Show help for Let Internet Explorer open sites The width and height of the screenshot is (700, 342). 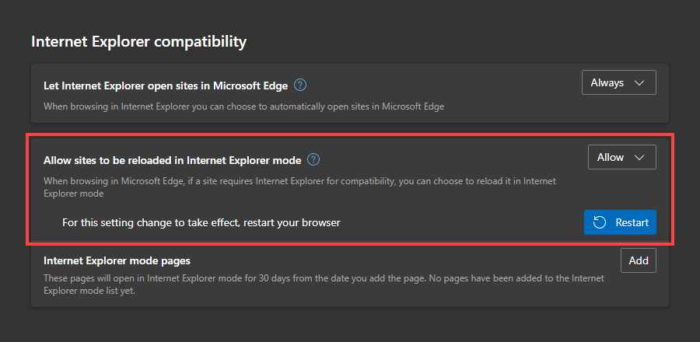300,85
